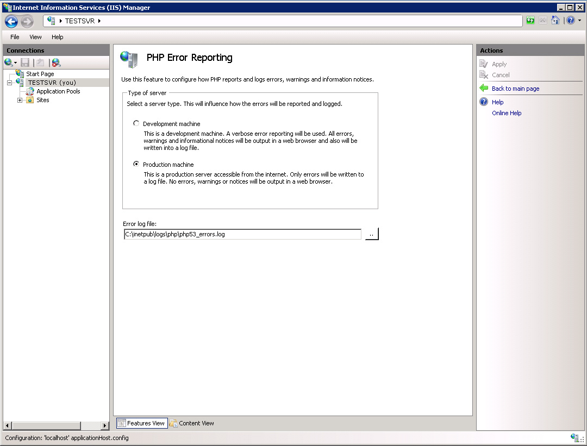Viewport: 587px width, 446px height.
Task: Click the TESTSVR server tree icon
Action: 20,83
